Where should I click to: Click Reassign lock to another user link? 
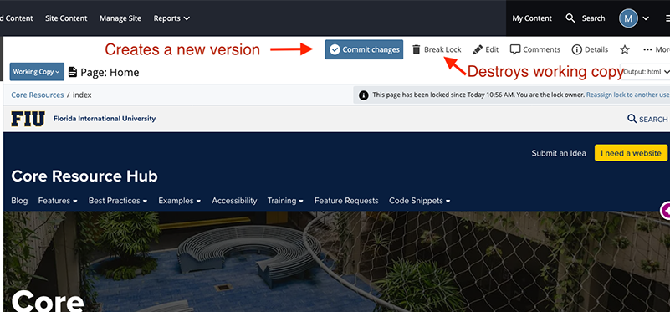point(627,95)
